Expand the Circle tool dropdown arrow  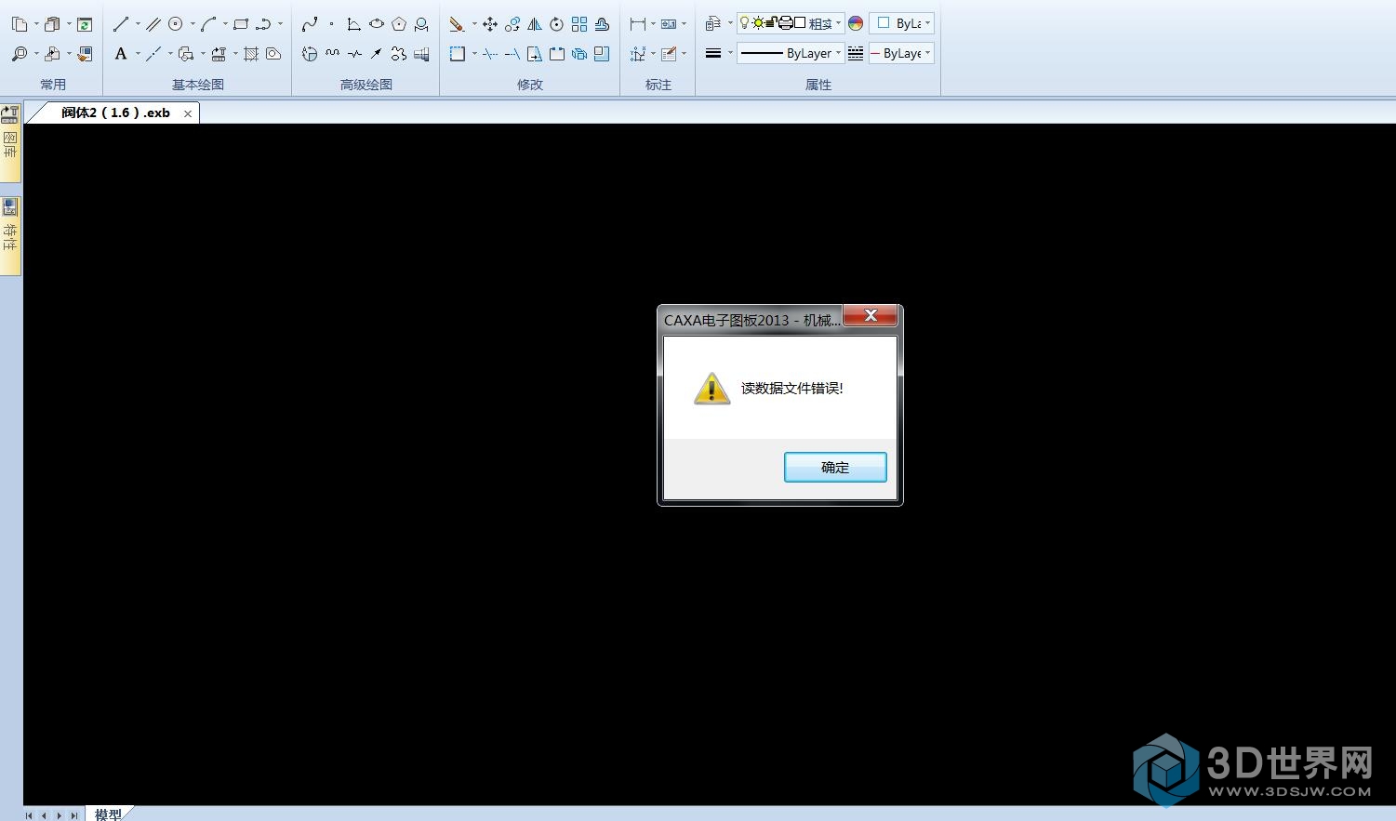pyautogui.click(x=193, y=24)
